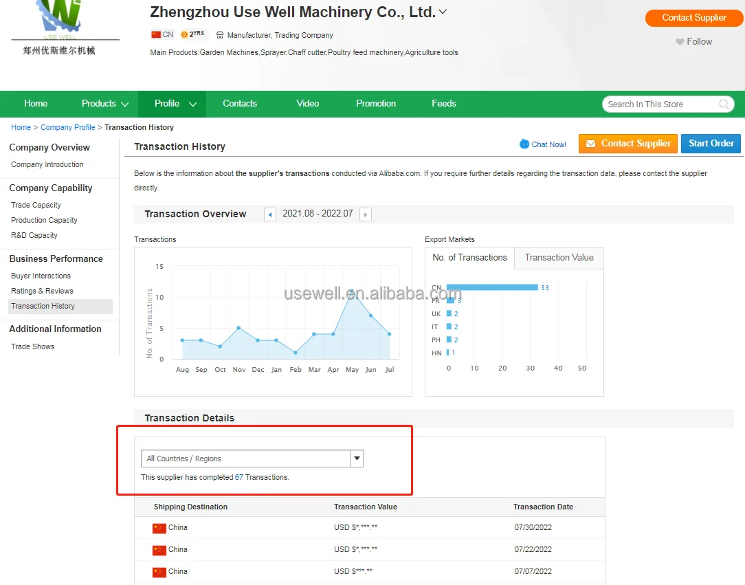
Task: Click the Search In This Store field
Action: pyautogui.click(x=658, y=104)
